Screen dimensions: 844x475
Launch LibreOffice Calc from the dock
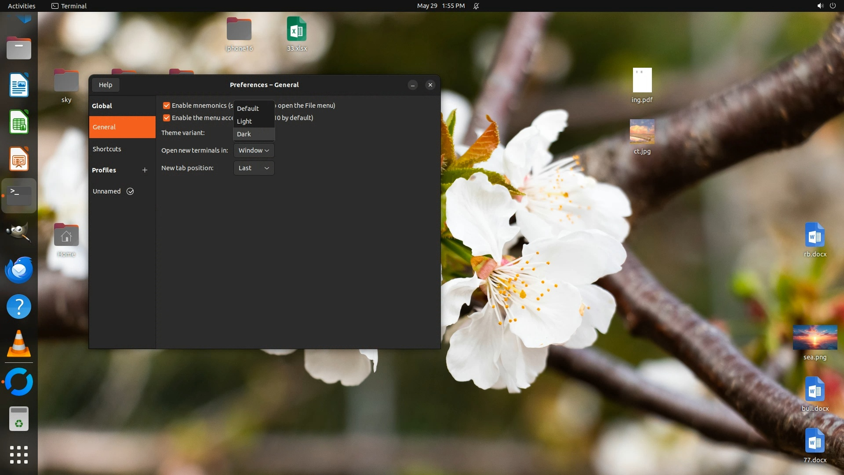point(19,122)
